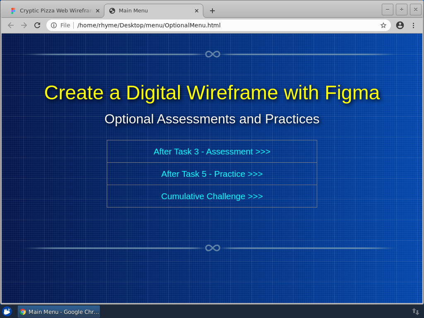Viewport: 424px width, 318px height.
Task: Click Optional Assessments and Practices subtitle
Action: pyautogui.click(x=212, y=119)
